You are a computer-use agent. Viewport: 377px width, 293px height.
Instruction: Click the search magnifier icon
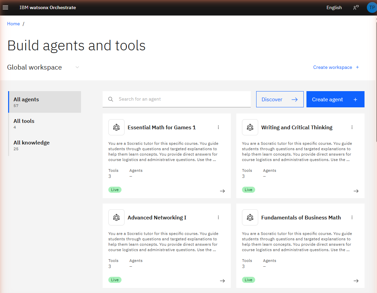[111, 99]
